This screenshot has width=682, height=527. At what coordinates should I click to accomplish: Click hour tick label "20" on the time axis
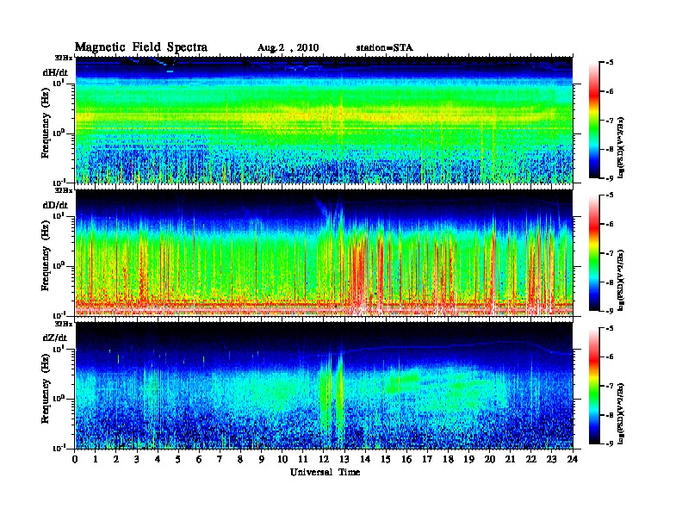point(489,459)
